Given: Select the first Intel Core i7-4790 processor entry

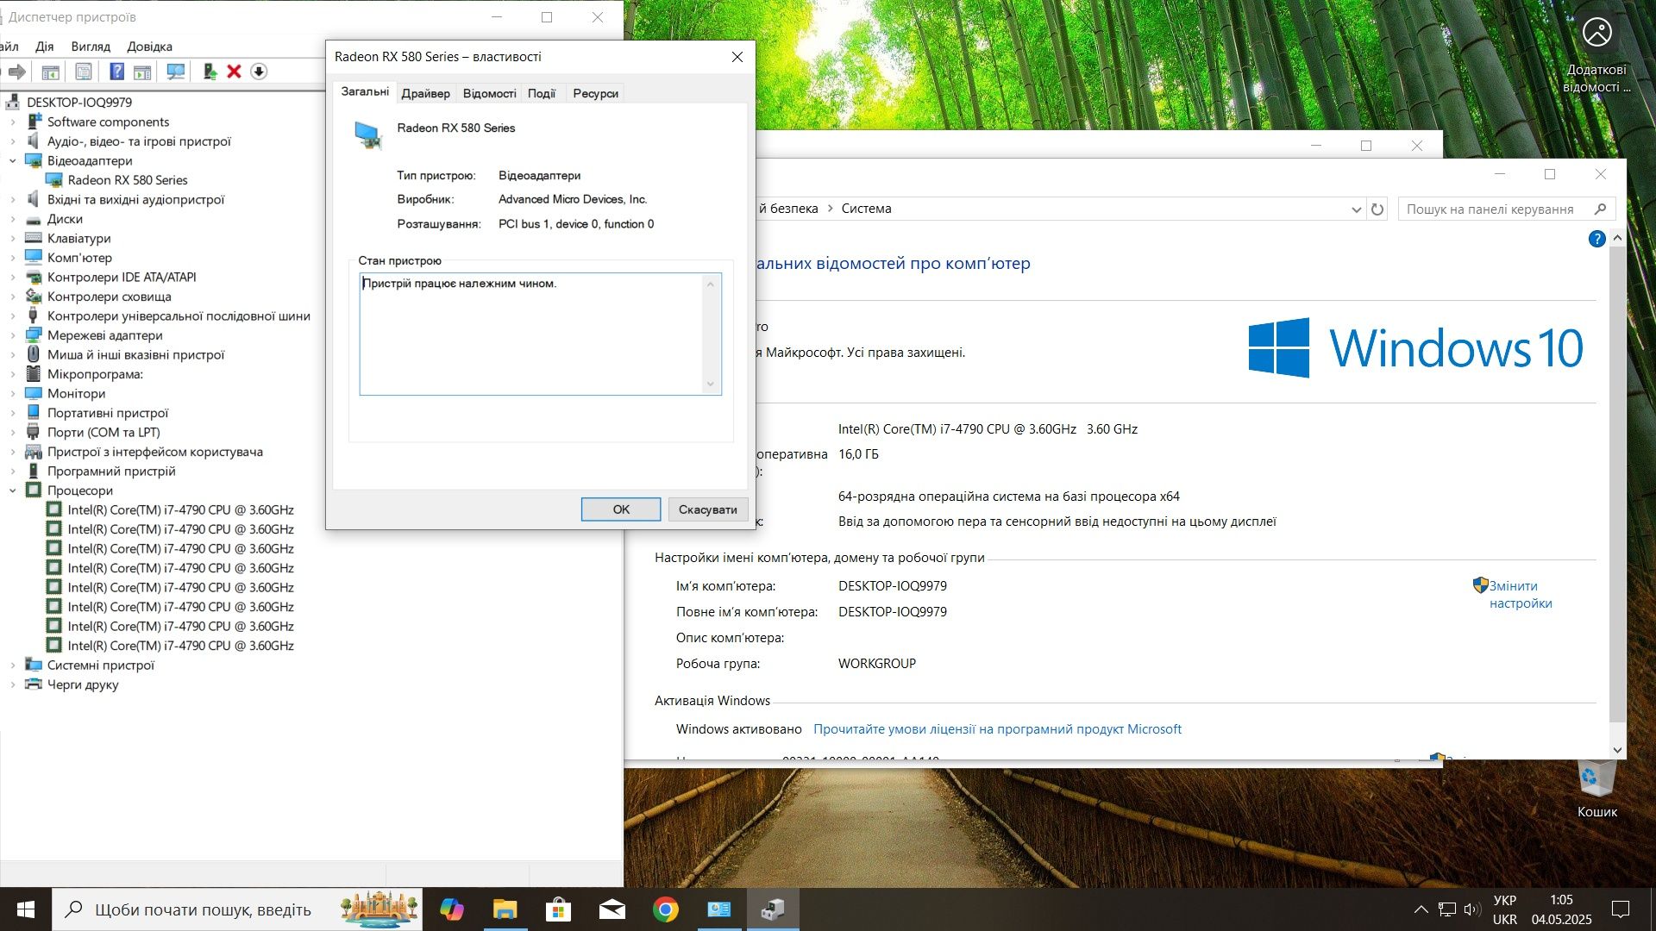Looking at the screenshot, I should click(x=180, y=509).
